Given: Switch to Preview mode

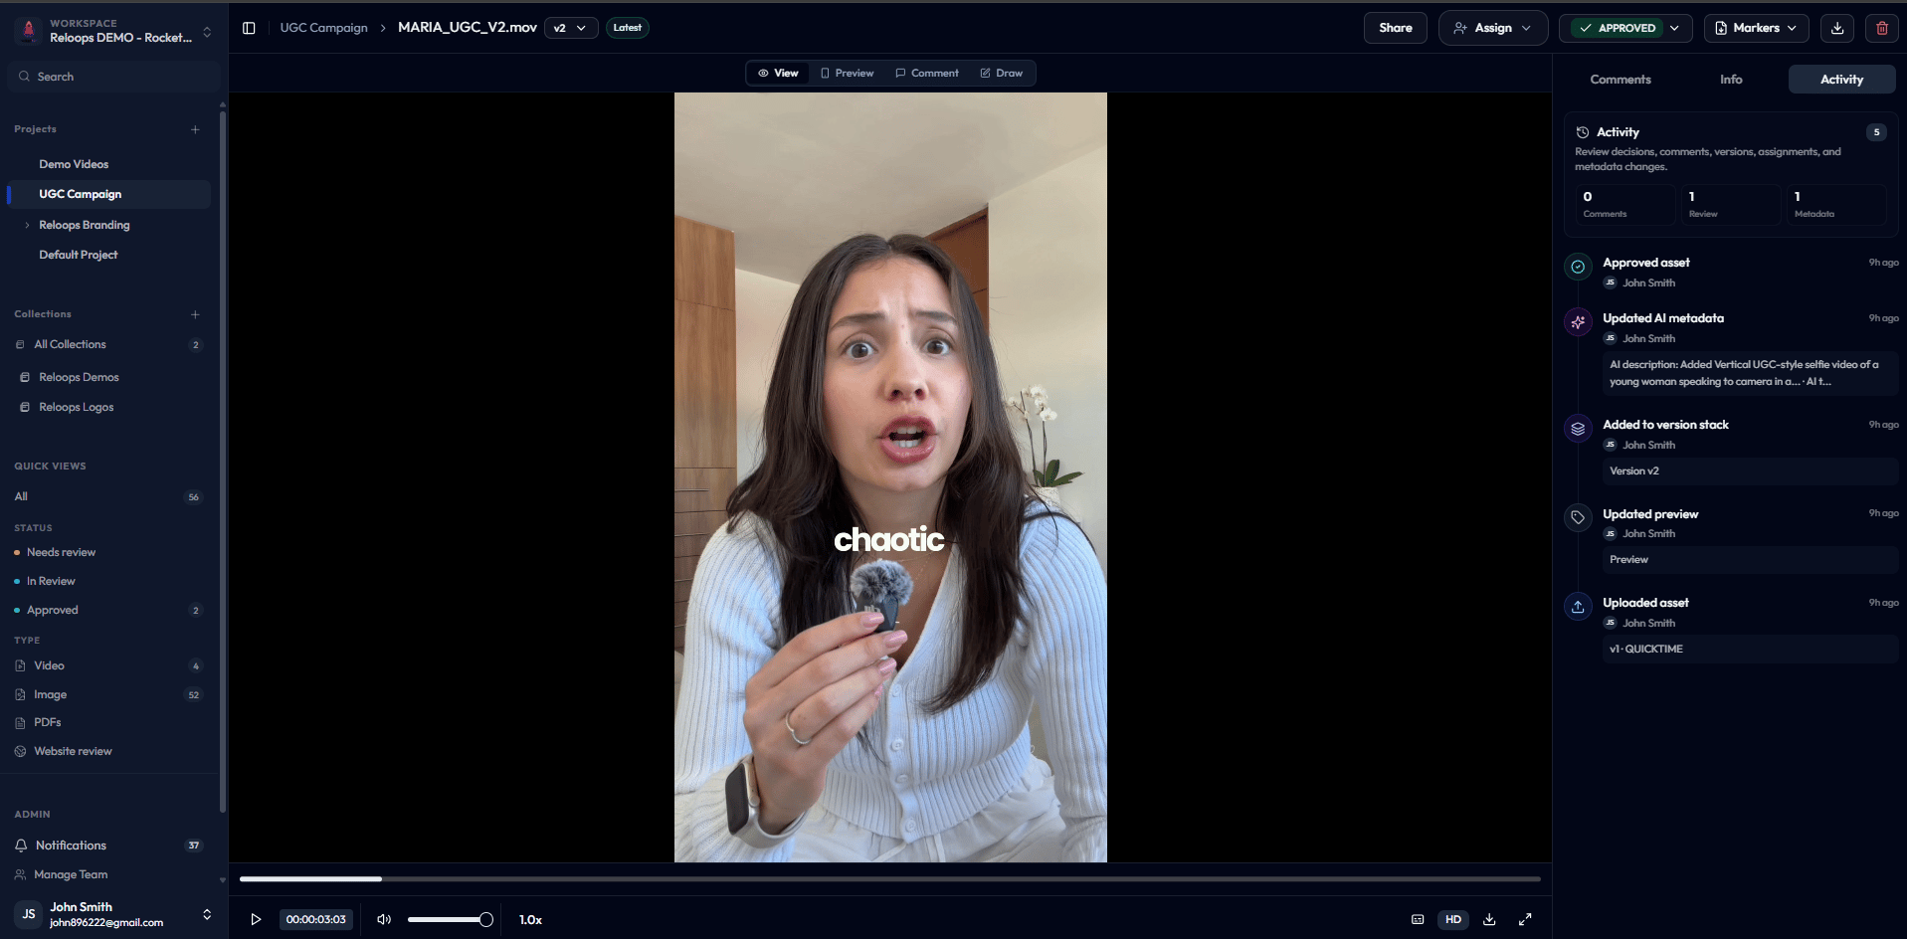Looking at the screenshot, I should coord(847,73).
